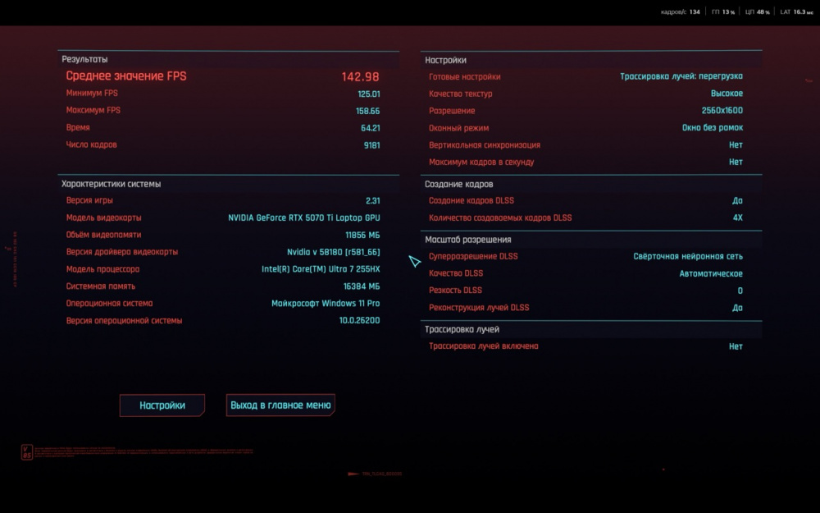
Task: Click the right-panel Настройки section header
Action: tap(445, 60)
